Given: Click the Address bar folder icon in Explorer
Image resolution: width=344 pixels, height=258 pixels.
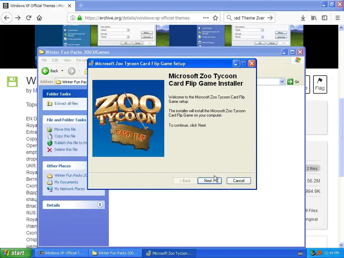Looking at the screenshot, I should [x=58, y=82].
